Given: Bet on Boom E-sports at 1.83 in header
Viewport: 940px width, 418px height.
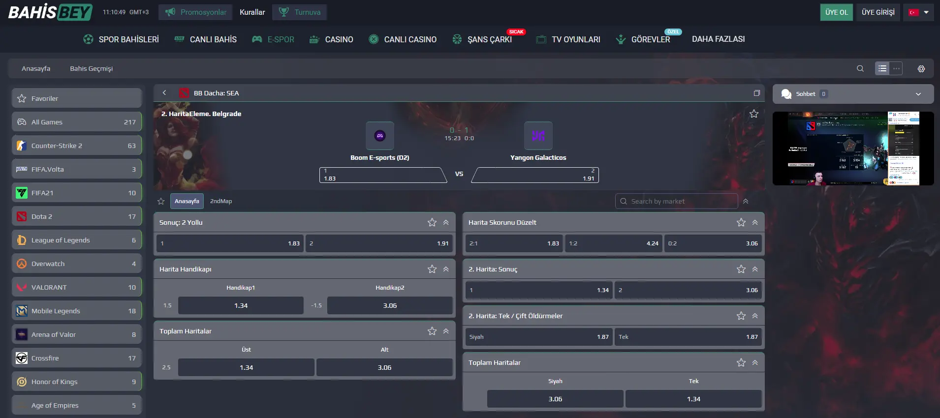Looking at the screenshot, I should tap(383, 175).
